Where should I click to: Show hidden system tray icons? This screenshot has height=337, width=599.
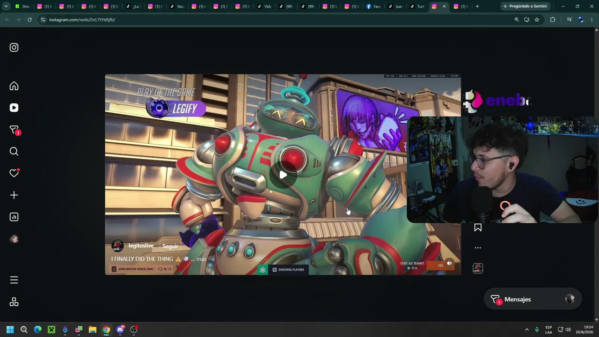(526, 330)
